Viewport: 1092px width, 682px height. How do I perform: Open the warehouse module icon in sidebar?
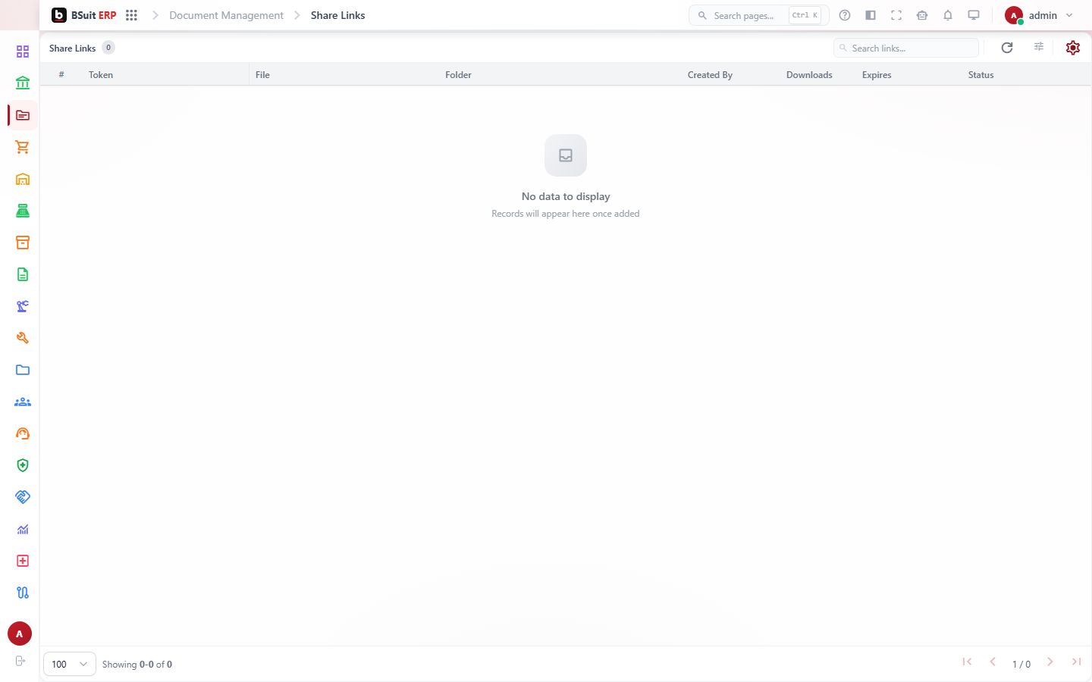pyautogui.click(x=23, y=179)
